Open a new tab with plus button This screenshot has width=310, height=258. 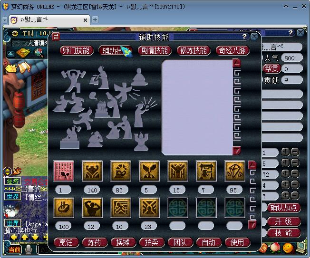point(95,19)
